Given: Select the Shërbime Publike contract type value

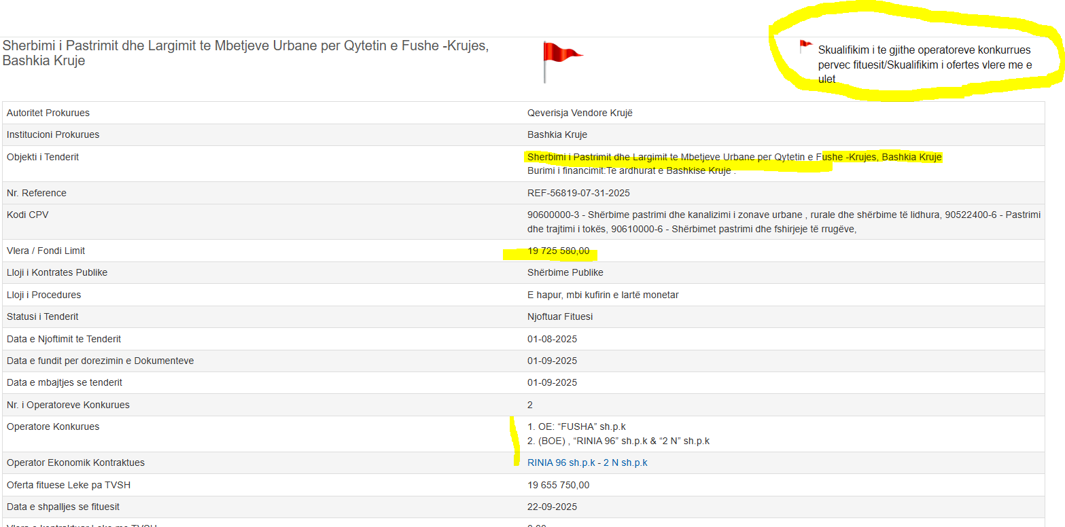Looking at the screenshot, I should (565, 272).
